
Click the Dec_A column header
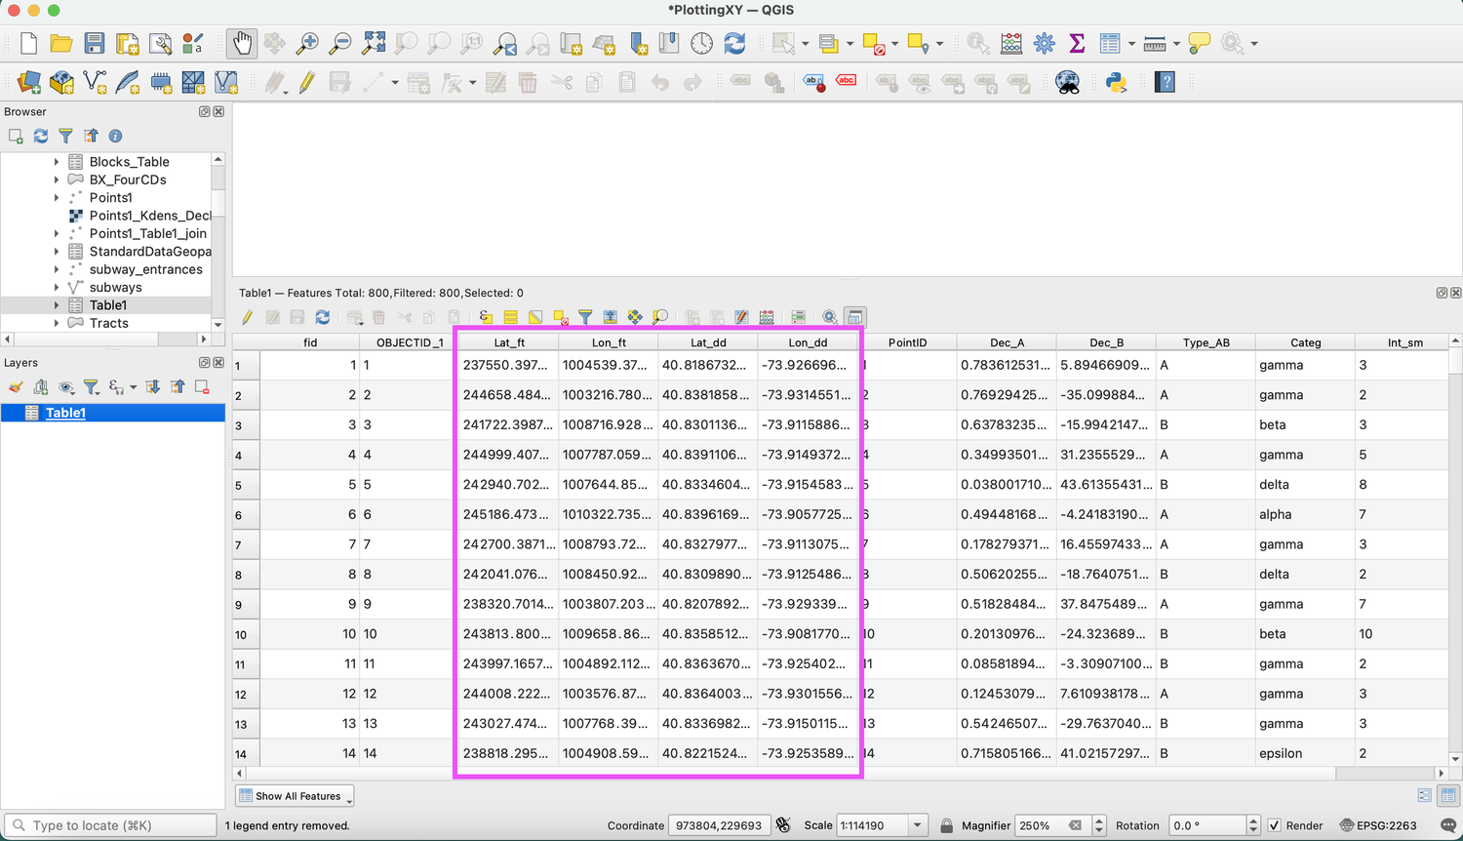pos(1007,341)
